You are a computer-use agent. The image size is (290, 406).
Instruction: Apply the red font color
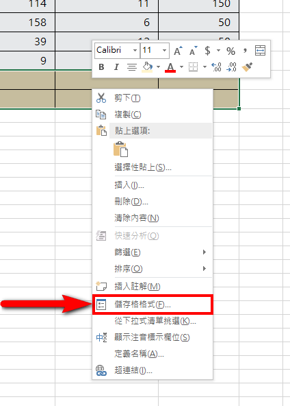(x=170, y=67)
